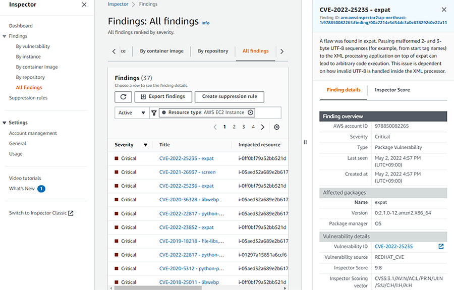The image size is (454, 290).
Task: Click the What's New notification badge
Action: click(41, 189)
